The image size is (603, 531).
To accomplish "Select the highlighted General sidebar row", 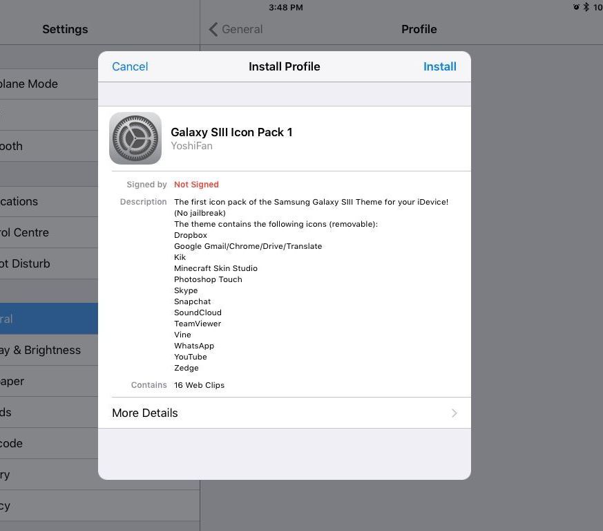I will pyautogui.click(x=49, y=319).
